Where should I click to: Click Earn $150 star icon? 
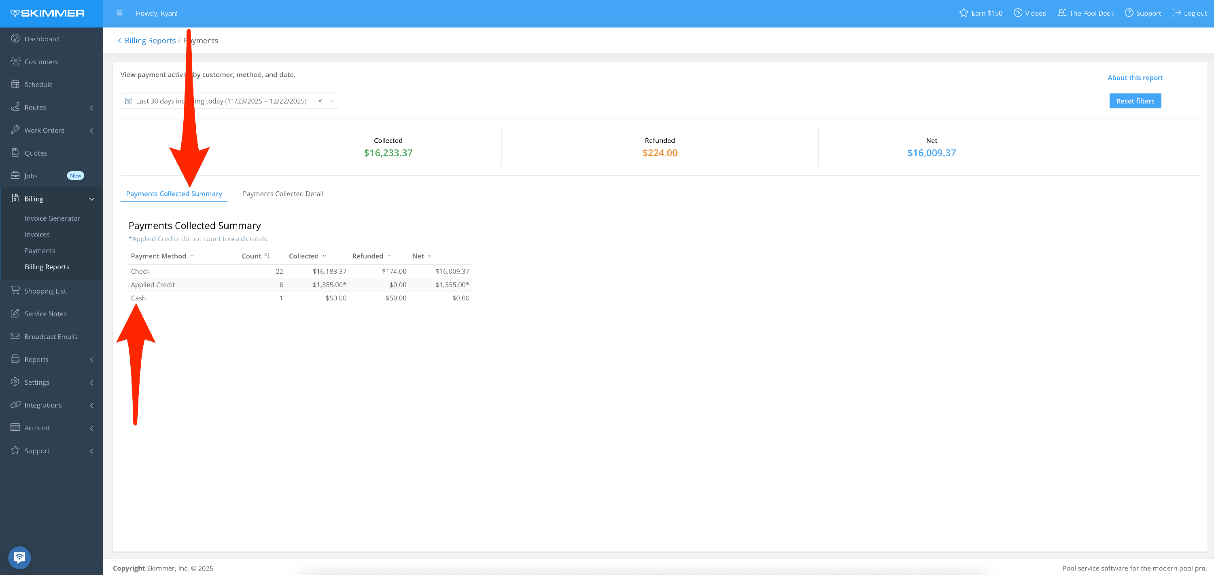pyautogui.click(x=963, y=13)
